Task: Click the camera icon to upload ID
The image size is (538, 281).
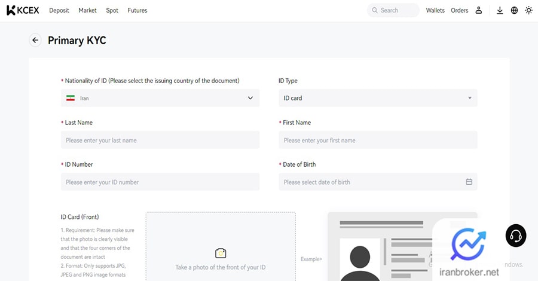Action: pyautogui.click(x=221, y=253)
